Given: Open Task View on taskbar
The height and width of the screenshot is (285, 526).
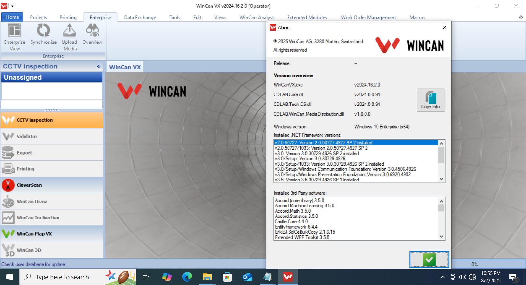Looking at the screenshot, I should (146, 277).
